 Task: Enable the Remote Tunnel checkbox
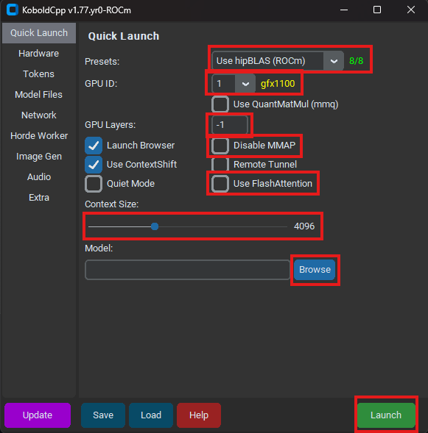click(x=220, y=165)
